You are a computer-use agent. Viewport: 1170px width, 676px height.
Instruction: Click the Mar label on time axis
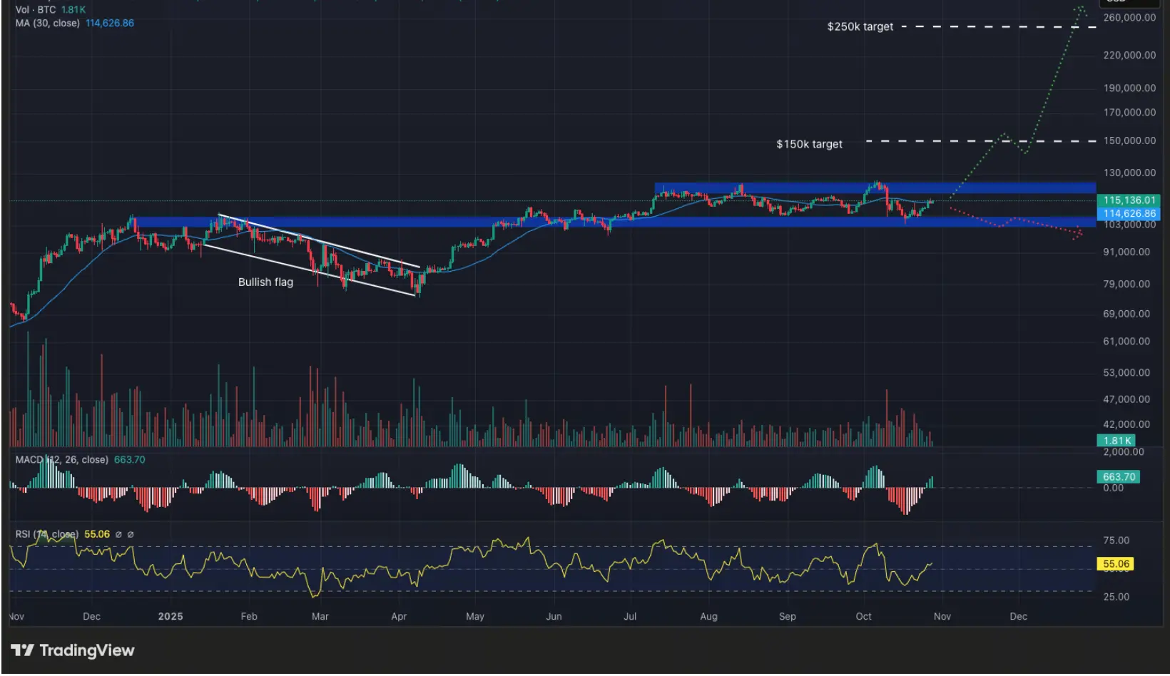pos(320,617)
